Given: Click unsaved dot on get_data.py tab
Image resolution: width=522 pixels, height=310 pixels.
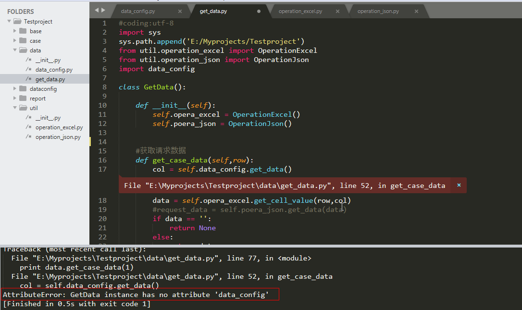Looking at the screenshot, I should pos(259,11).
